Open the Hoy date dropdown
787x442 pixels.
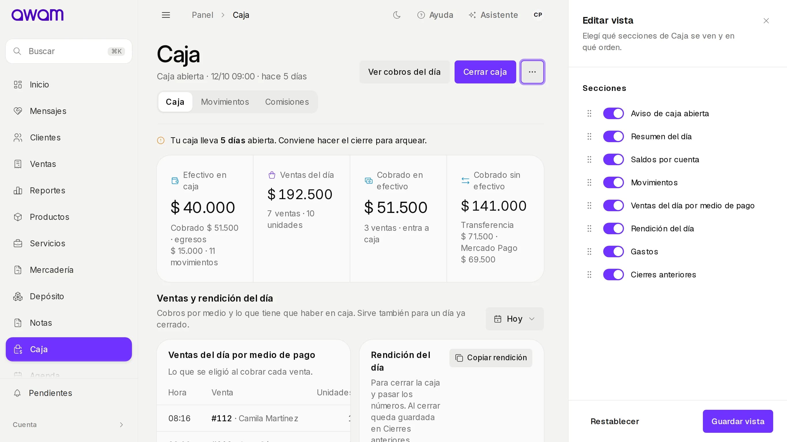(514, 319)
